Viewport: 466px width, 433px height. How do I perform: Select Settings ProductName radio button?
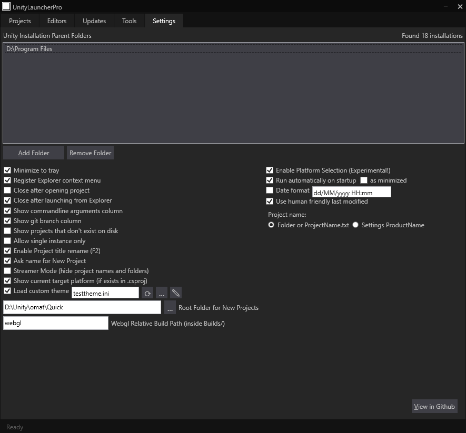click(355, 225)
